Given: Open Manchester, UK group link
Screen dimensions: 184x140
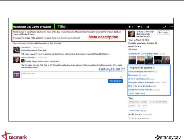Looking at the screenshot, I should click(x=135, y=75).
